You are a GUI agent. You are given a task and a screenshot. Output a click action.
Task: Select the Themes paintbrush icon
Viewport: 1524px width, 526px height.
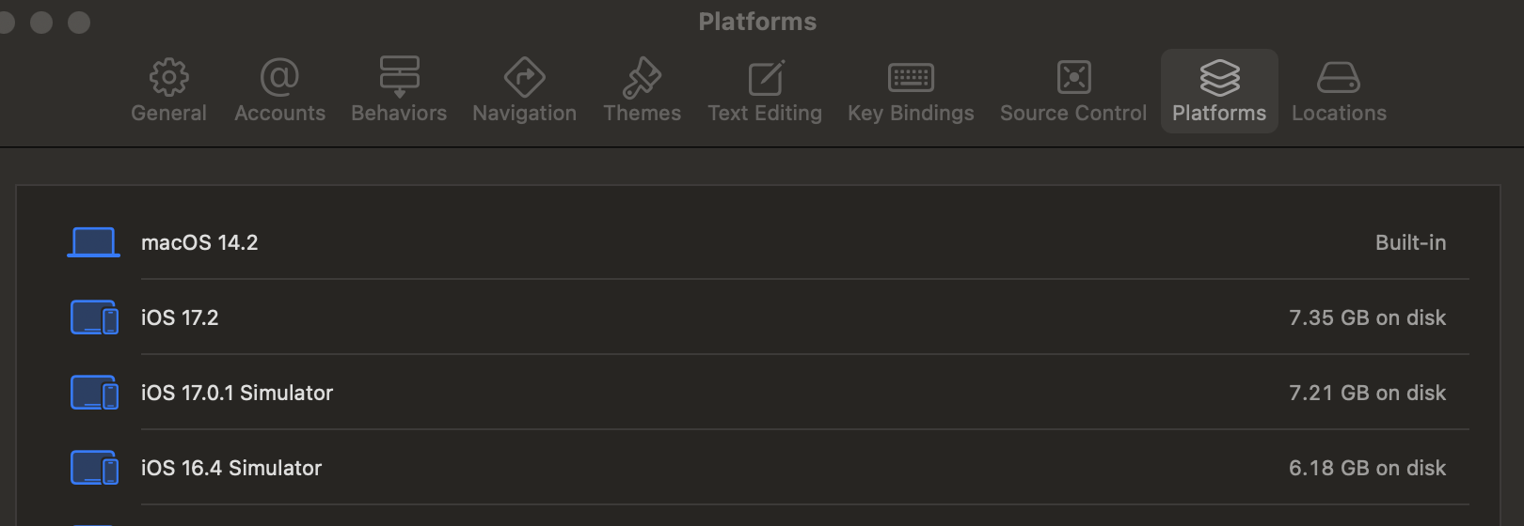(642, 77)
